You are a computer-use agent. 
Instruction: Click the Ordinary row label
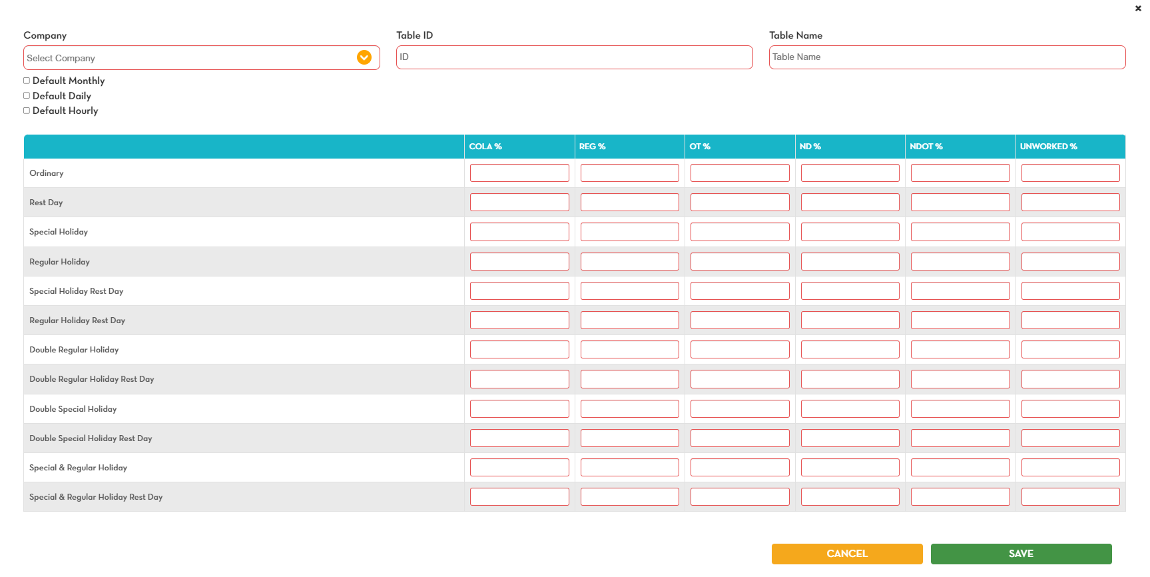[47, 173]
